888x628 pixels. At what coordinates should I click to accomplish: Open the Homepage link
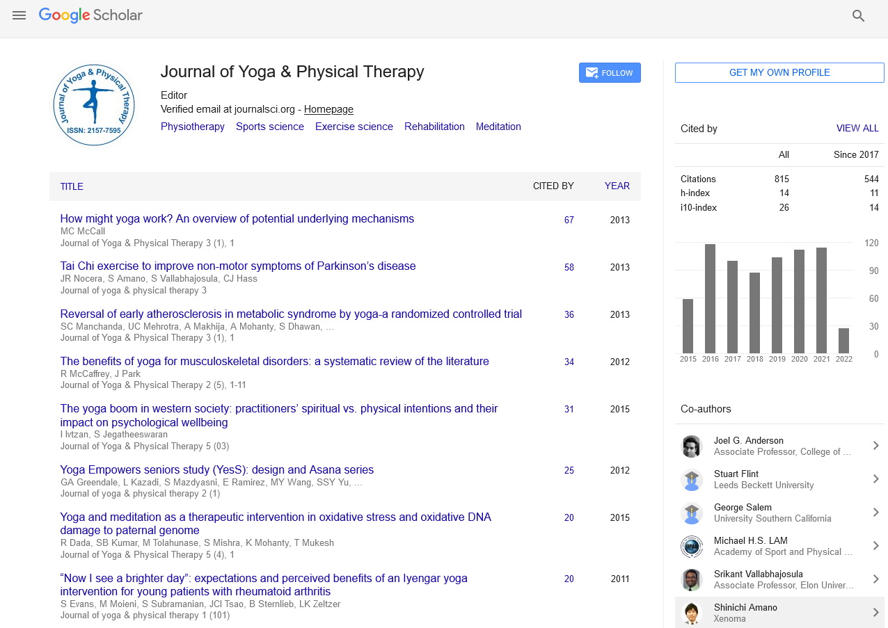(328, 109)
